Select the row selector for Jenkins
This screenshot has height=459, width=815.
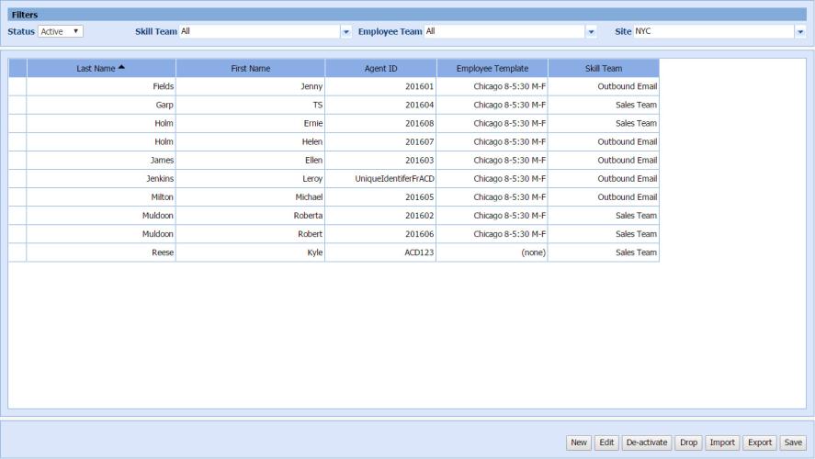pos(17,179)
